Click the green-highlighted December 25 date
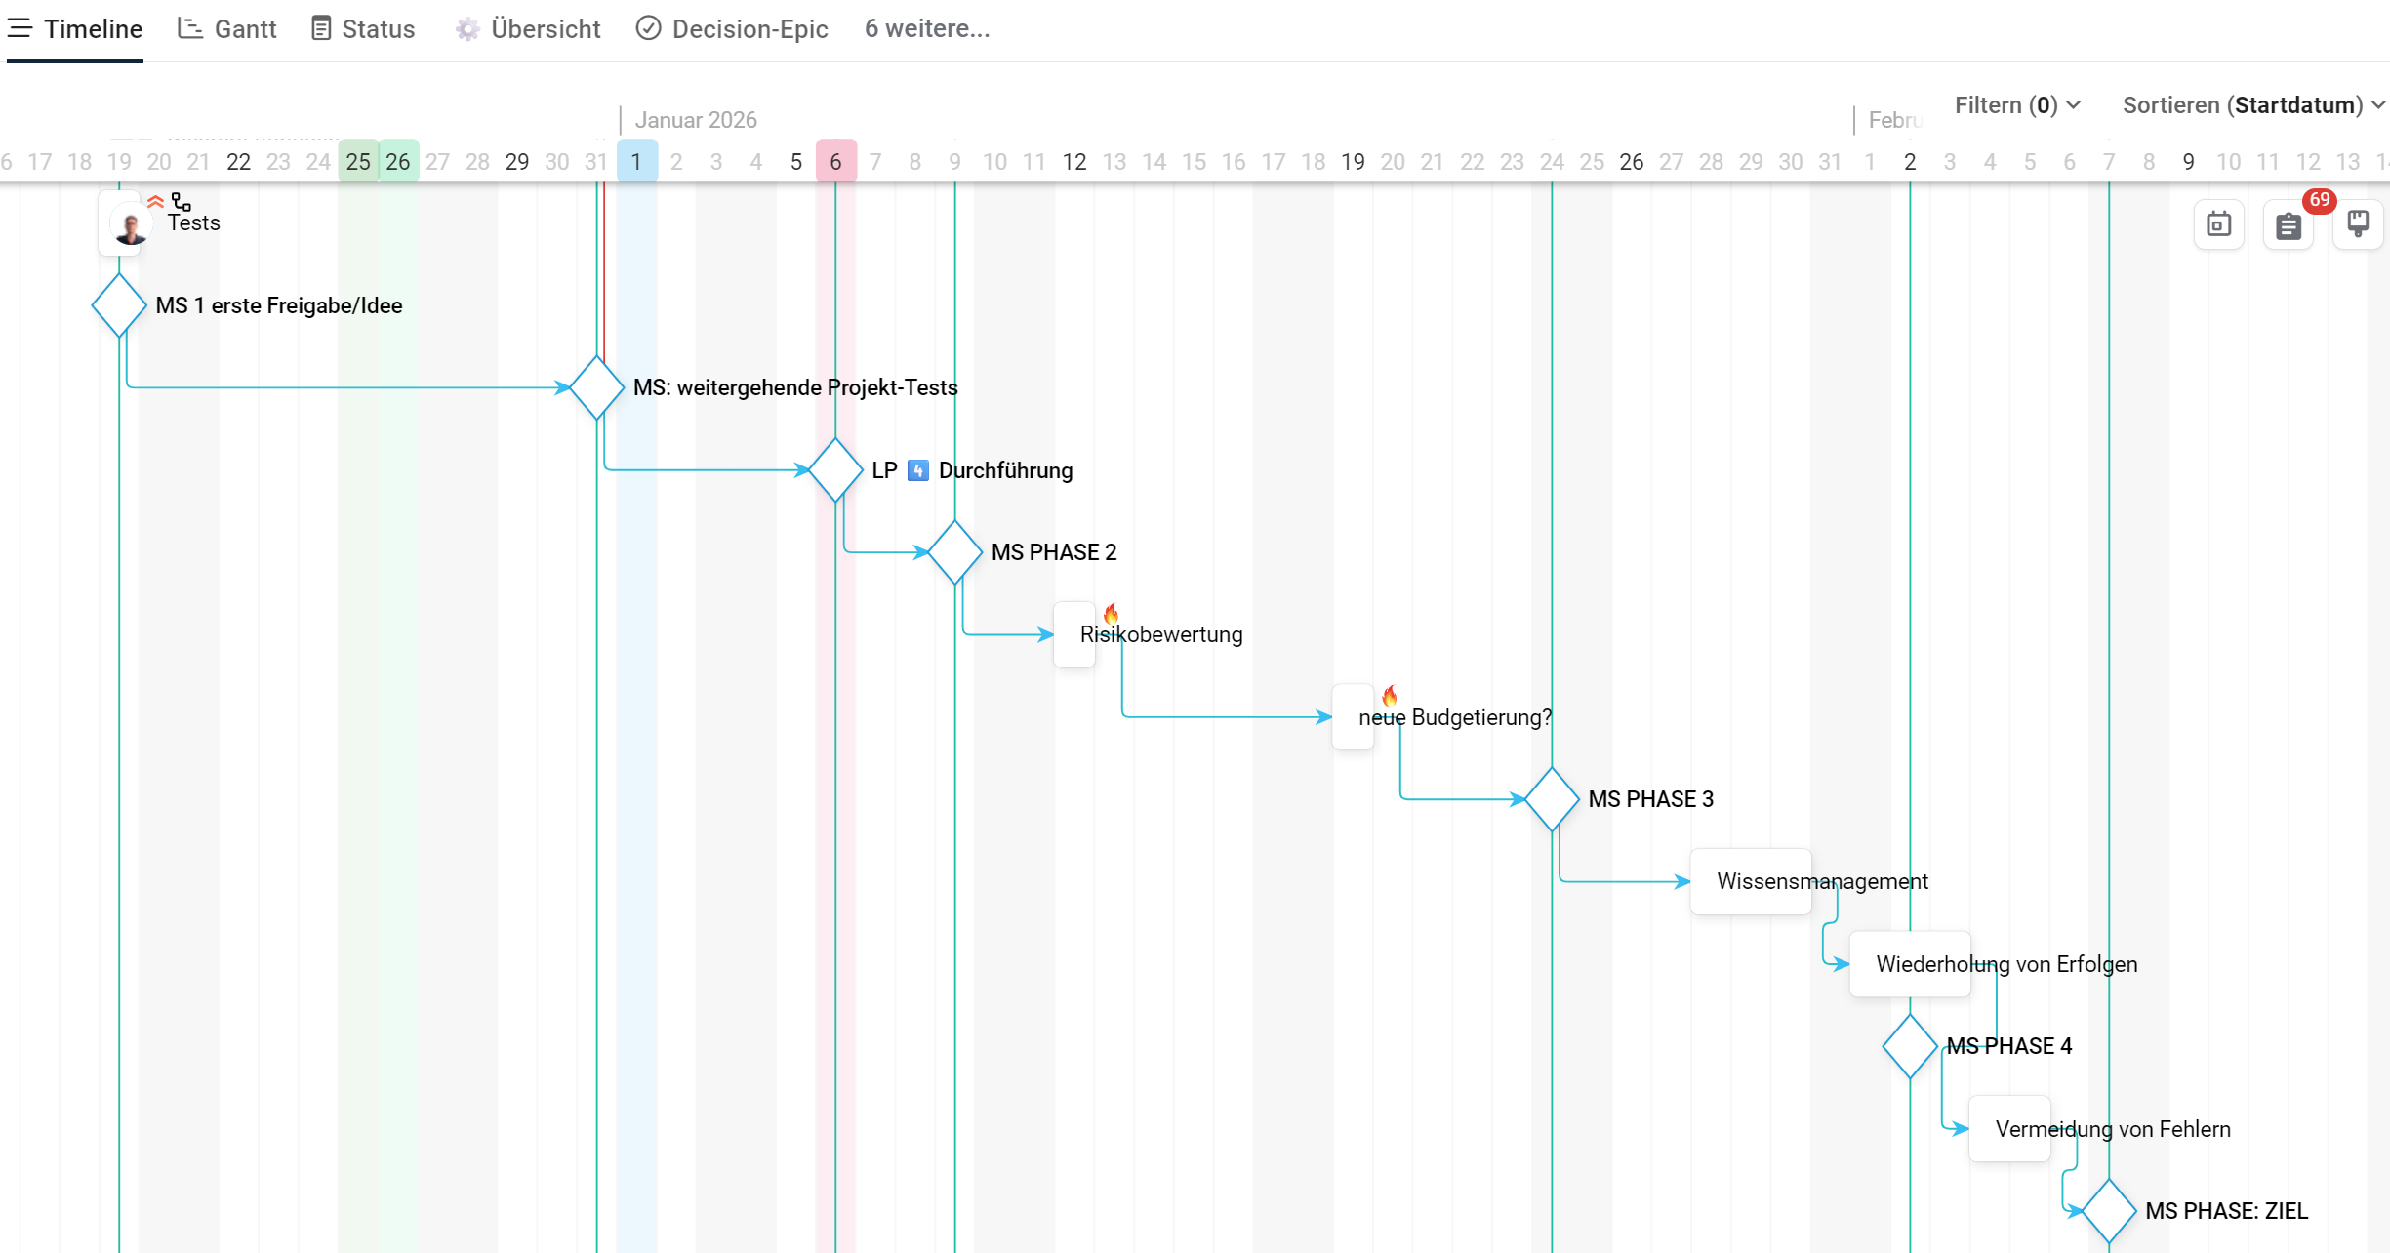 358,161
